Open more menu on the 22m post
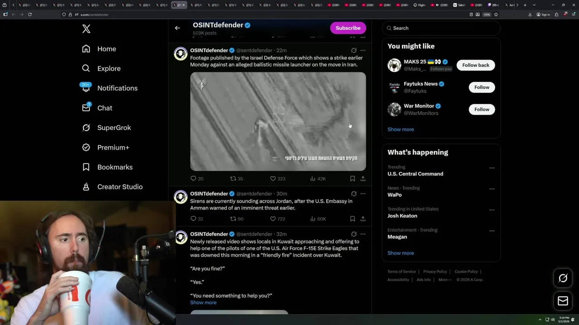The image size is (579, 325). pos(363,51)
